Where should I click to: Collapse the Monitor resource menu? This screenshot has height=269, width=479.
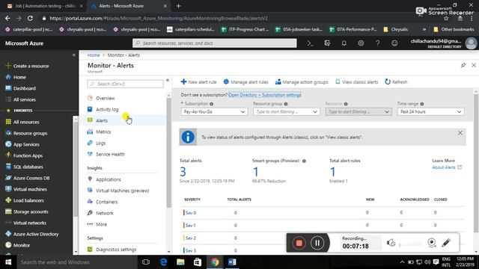point(168,80)
